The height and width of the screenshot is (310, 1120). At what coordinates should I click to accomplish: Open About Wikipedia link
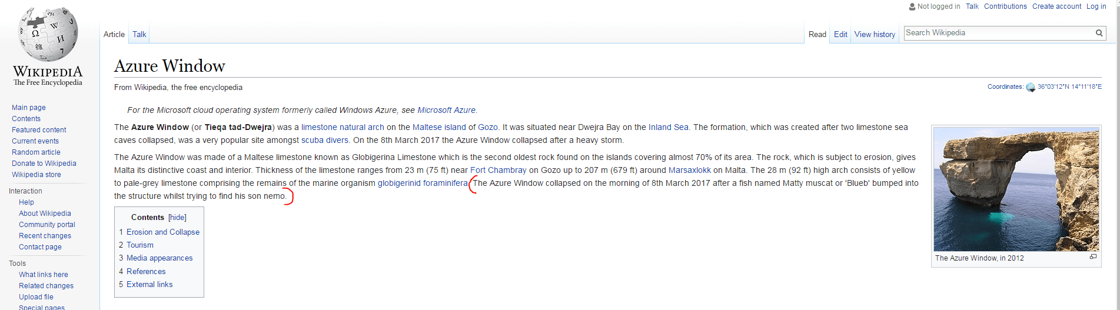[45, 214]
